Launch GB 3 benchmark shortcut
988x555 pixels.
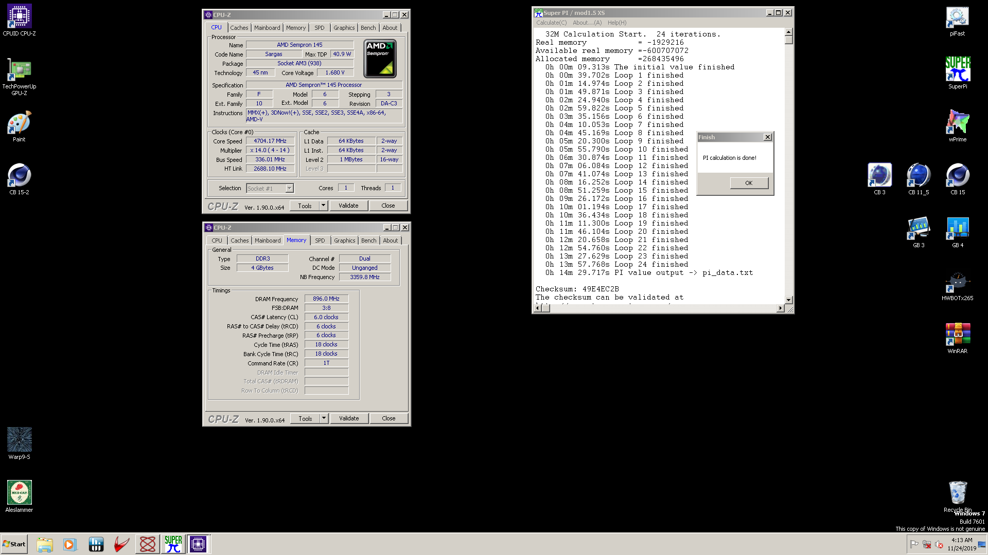[919, 232]
